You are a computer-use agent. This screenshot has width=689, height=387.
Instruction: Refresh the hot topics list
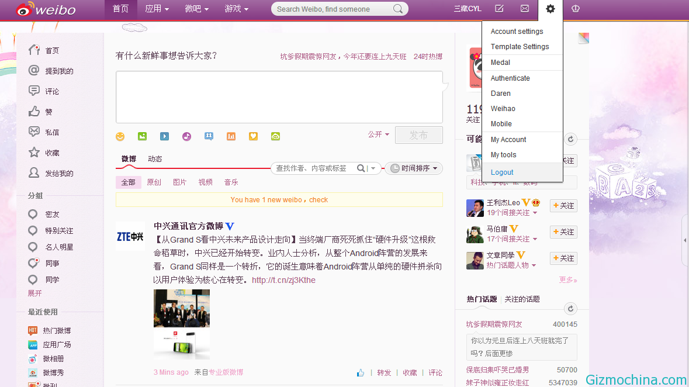tap(570, 309)
